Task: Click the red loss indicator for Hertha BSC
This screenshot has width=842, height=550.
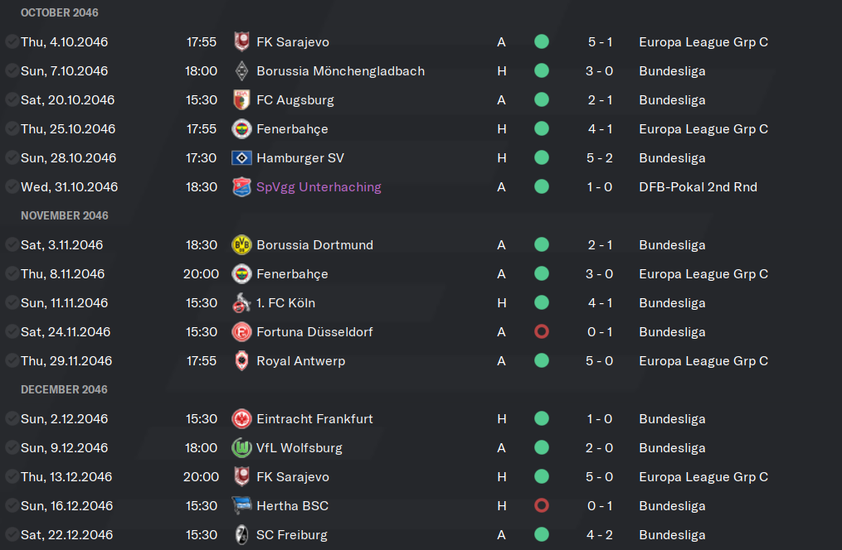Action: (x=541, y=505)
